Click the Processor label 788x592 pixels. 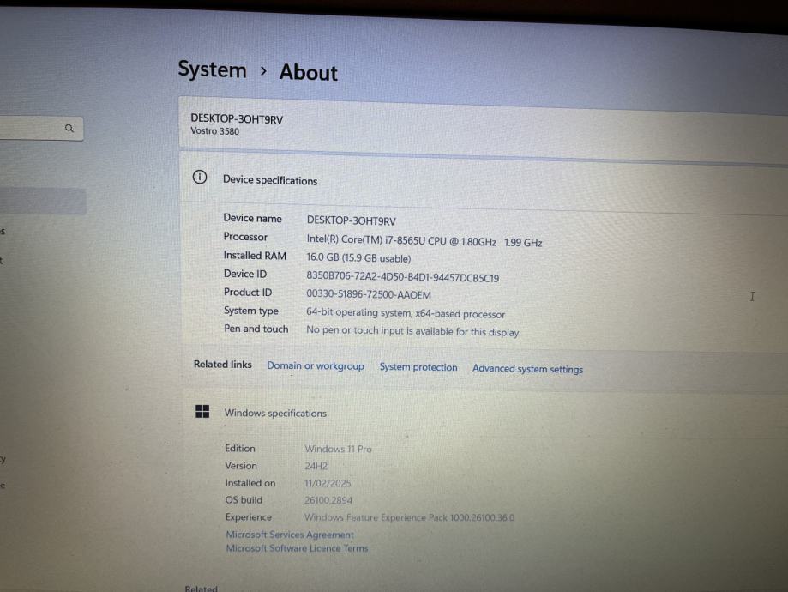(245, 237)
